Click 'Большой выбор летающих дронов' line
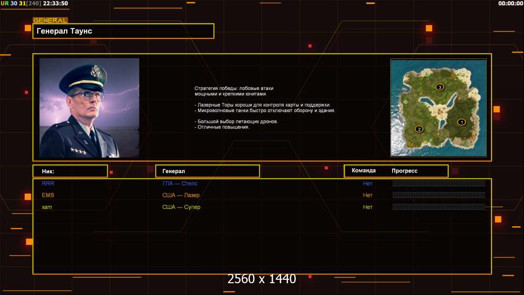524x295 pixels. 236,121
